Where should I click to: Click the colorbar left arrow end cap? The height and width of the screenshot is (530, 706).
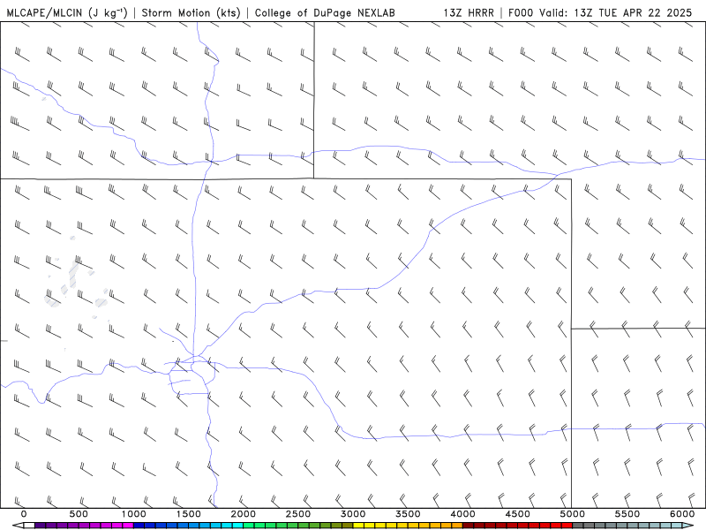click(18, 526)
